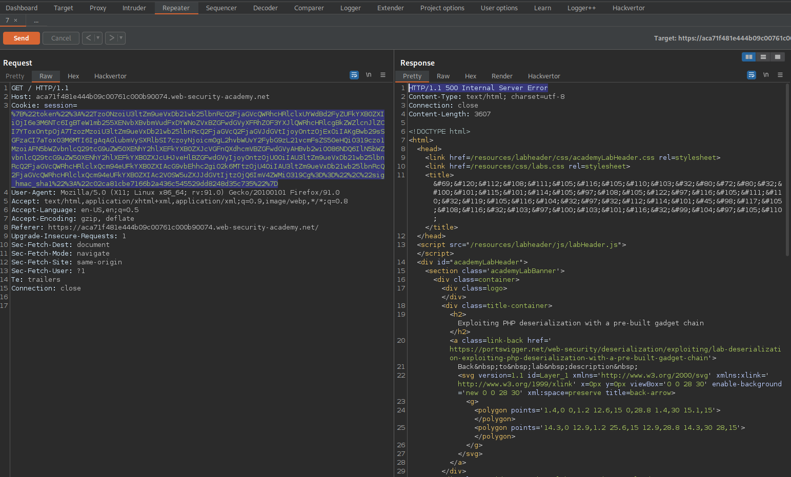Open the Extender tab
The width and height of the screenshot is (791, 477).
[391, 8]
